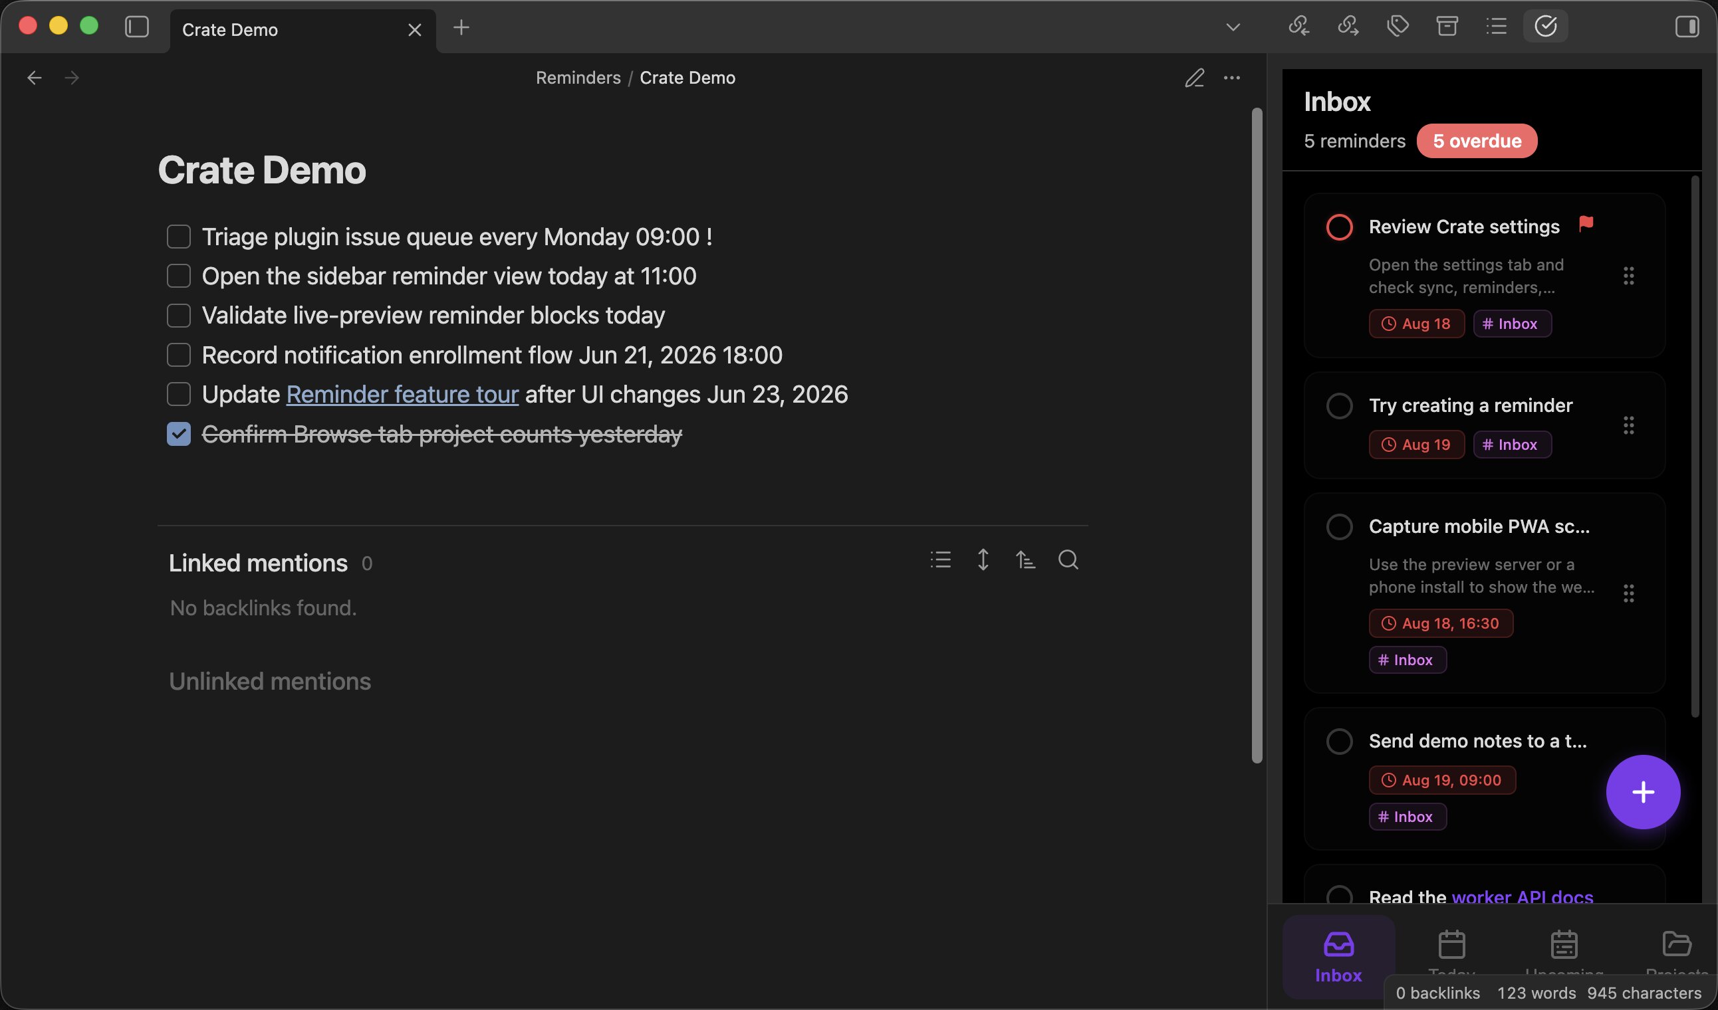This screenshot has width=1718, height=1010.
Task: Click Inbox tag on Review Crate settings
Action: tap(1512, 324)
